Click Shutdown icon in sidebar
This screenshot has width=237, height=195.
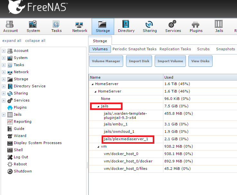pos(10,171)
